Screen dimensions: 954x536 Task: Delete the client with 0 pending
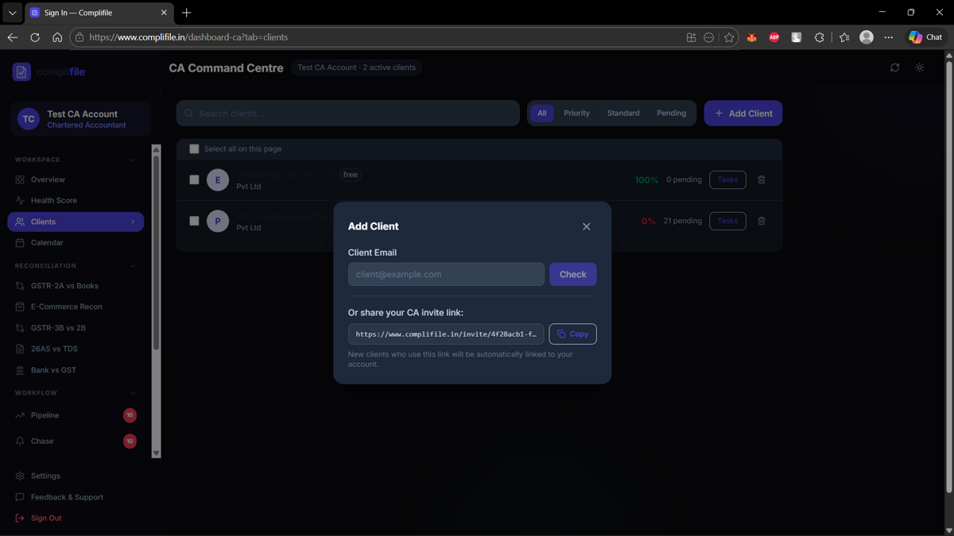point(762,179)
